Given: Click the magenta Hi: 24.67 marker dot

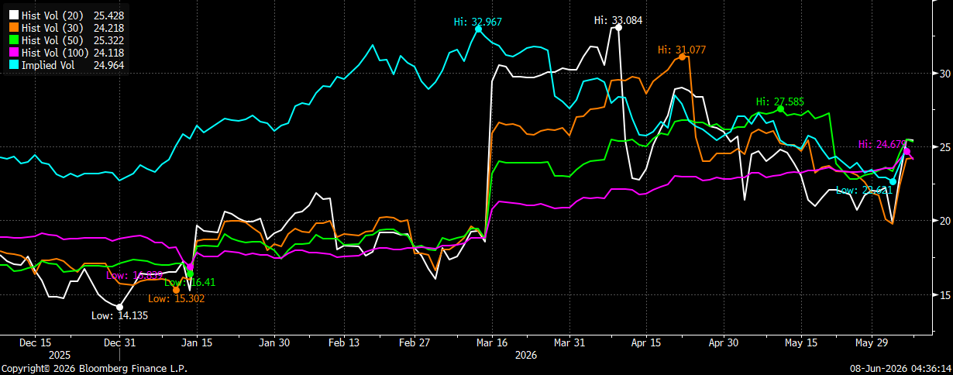Looking at the screenshot, I should pyautogui.click(x=907, y=152).
